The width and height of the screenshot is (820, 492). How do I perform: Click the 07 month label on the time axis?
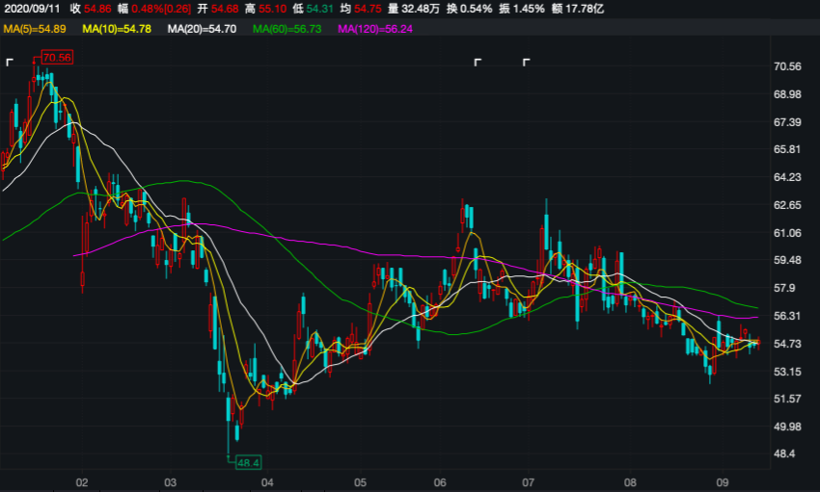pos(528,482)
